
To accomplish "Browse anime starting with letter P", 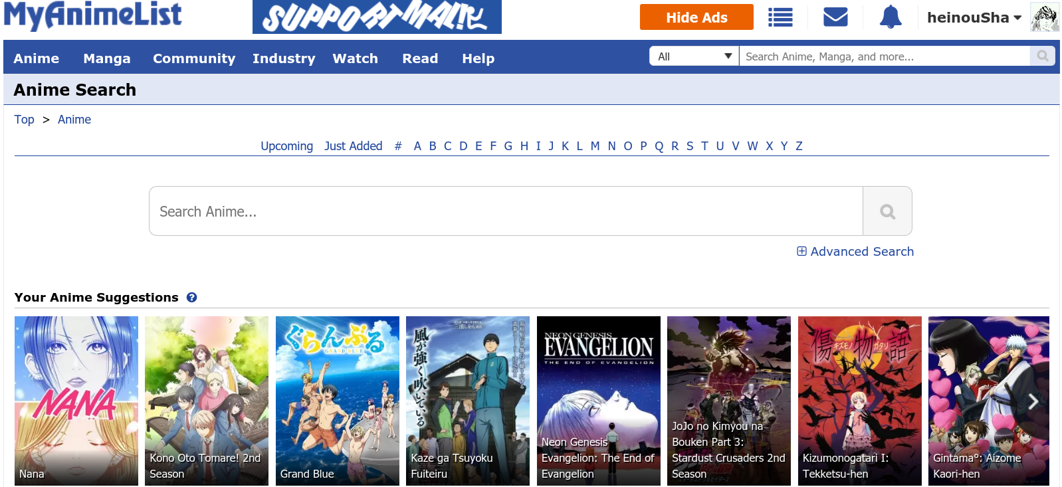I will coord(643,146).
